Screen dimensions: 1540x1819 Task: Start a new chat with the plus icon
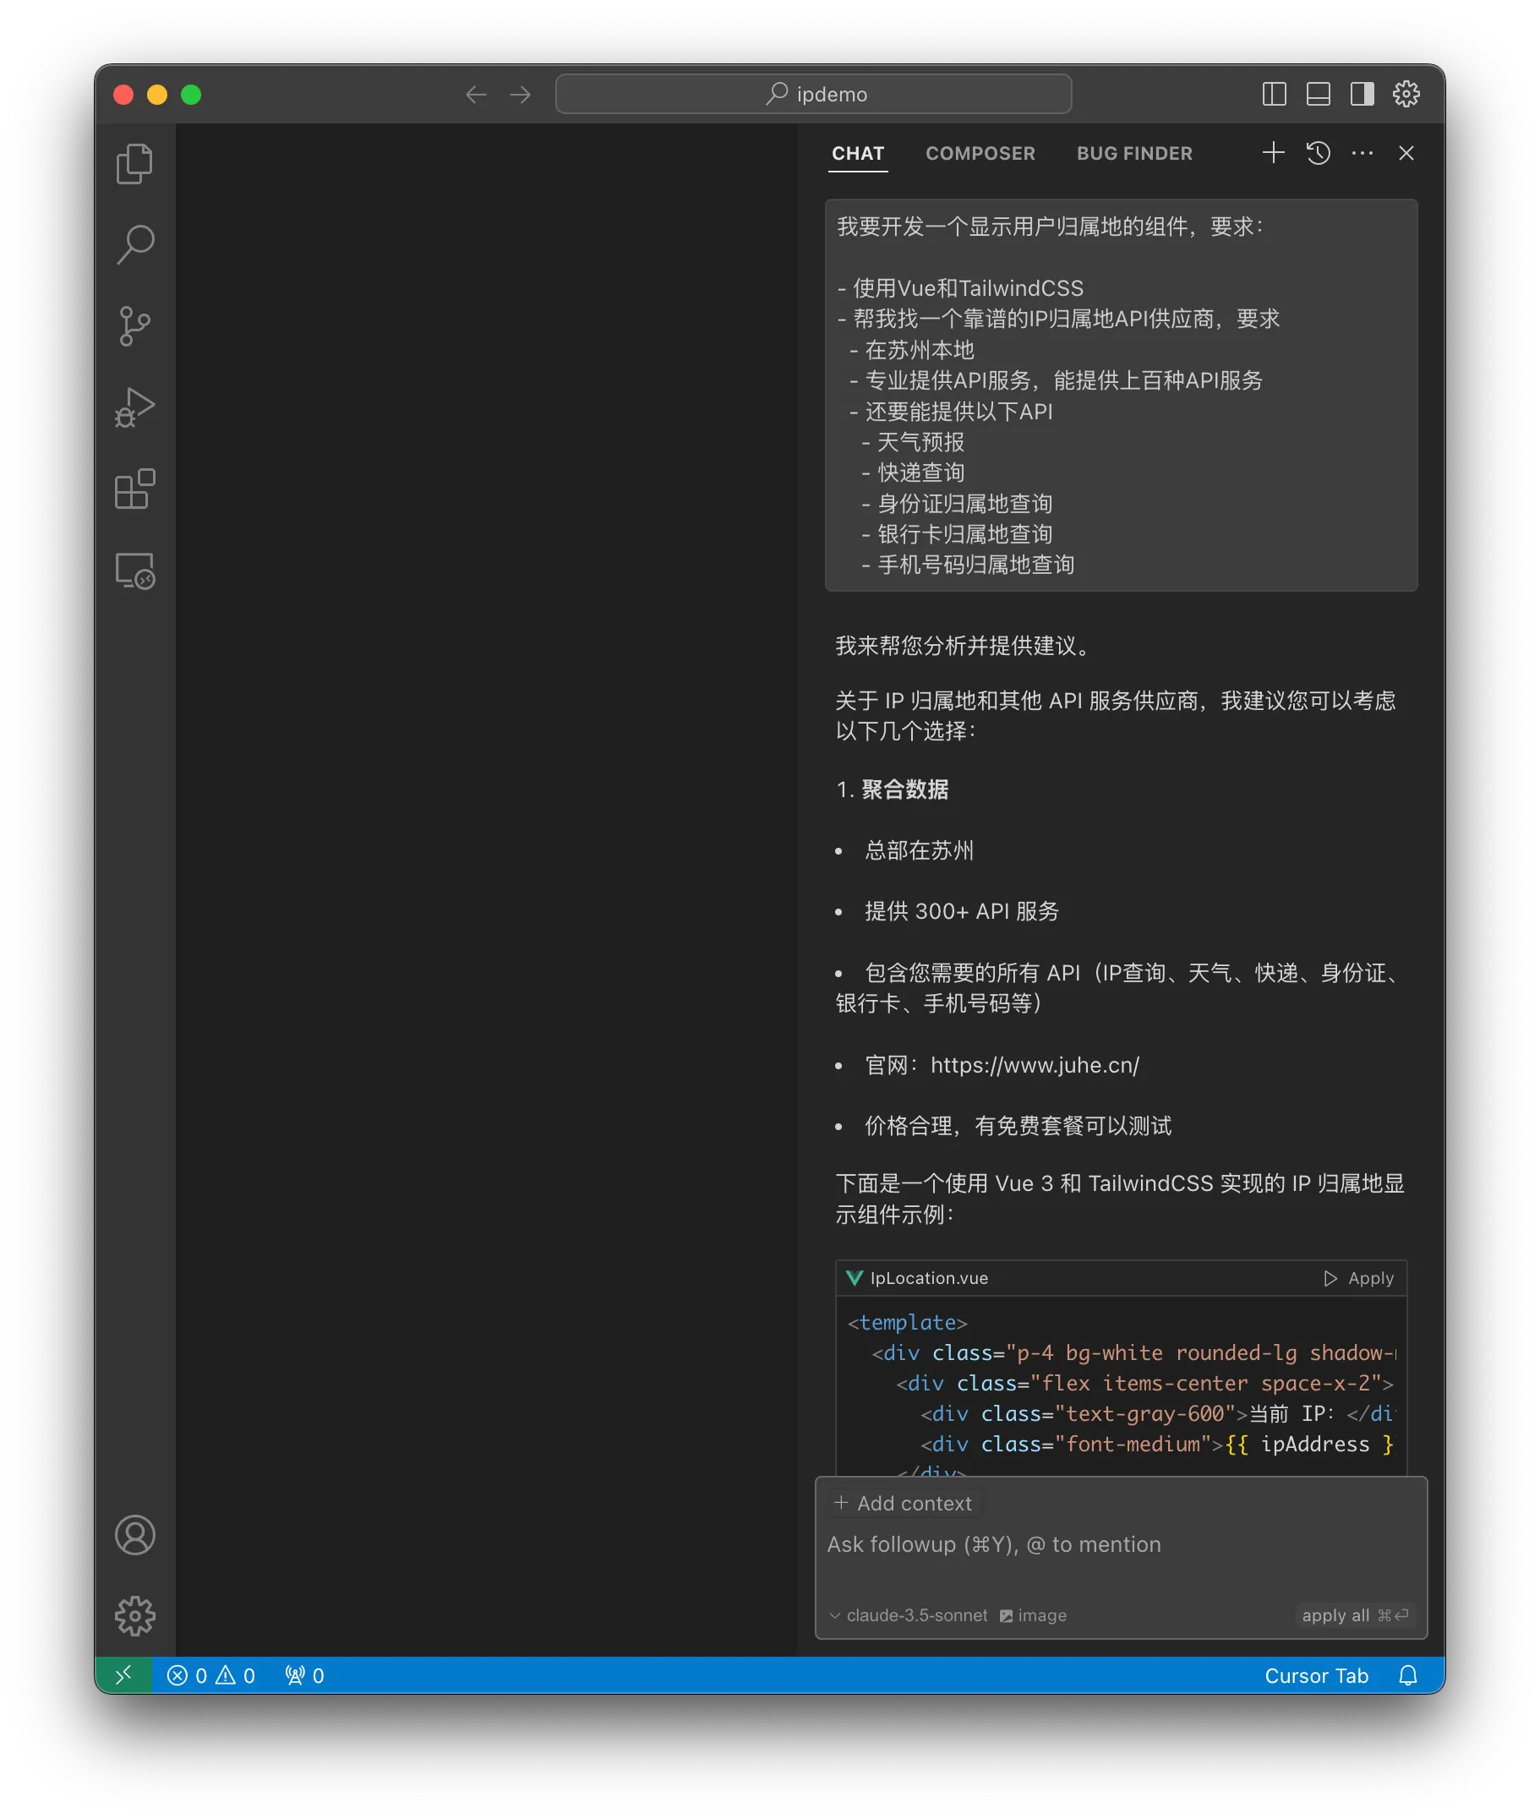click(1273, 153)
